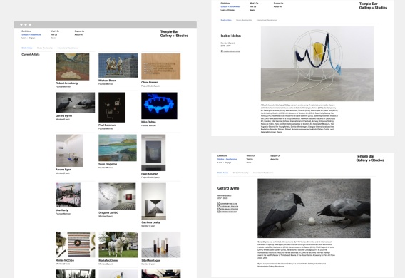Viewport: 405px width, 278px height.
Task: Click the Robert Armstrong name link
Action: tap(66, 83)
